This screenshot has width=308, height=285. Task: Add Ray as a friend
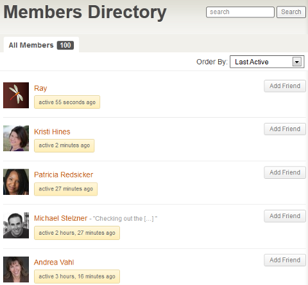(x=285, y=86)
